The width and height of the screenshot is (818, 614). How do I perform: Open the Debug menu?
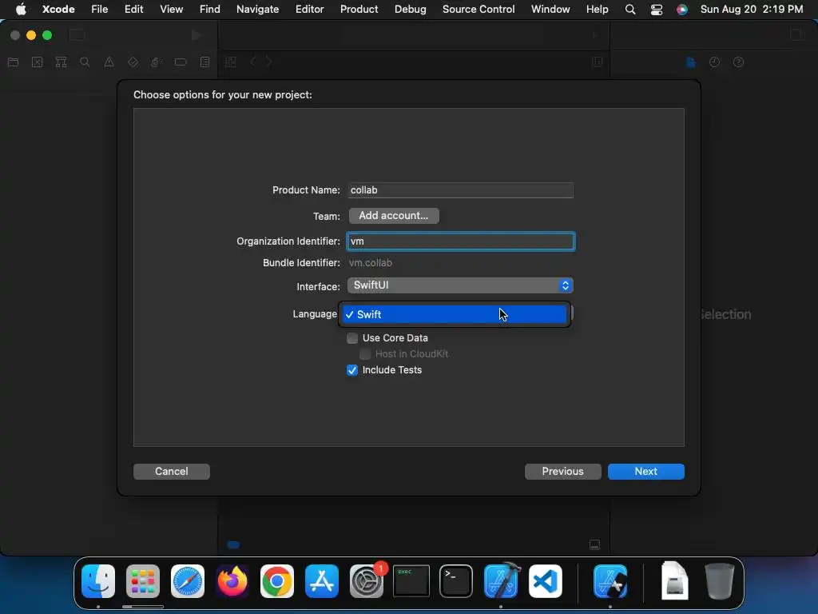[410, 10]
